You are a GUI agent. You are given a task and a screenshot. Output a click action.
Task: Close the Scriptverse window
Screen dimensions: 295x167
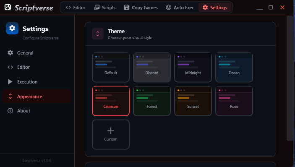282,7
